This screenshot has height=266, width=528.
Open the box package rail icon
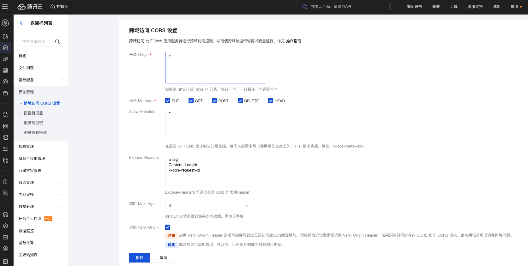click(5, 93)
